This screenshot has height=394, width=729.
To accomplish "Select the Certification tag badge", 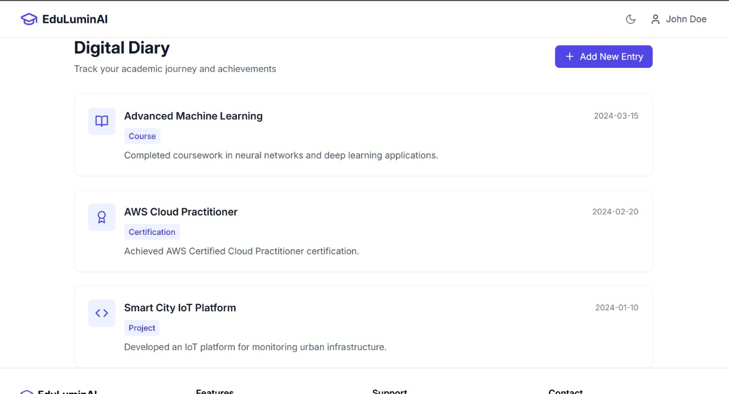I will click(x=152, y=232).
